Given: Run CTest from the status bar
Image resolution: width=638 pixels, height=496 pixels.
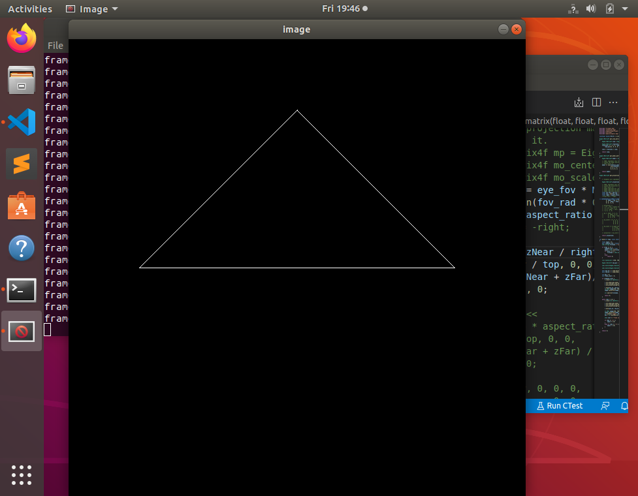Looking at the screenshot, I should [x=560, y=406].
